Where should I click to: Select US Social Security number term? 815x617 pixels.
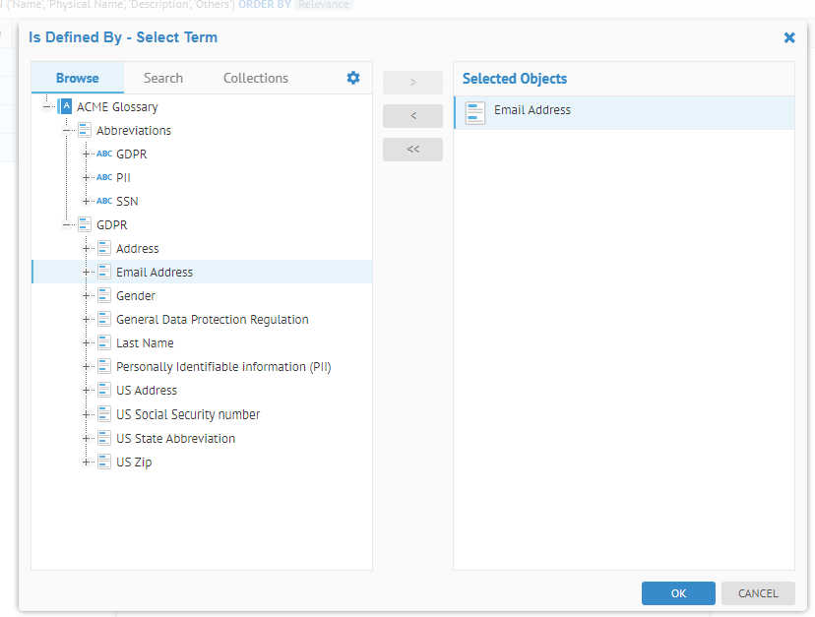coord(188,414)
